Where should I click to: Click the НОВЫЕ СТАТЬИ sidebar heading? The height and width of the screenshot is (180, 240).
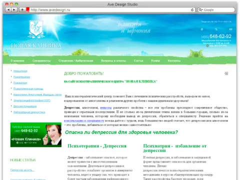[23, 160]
